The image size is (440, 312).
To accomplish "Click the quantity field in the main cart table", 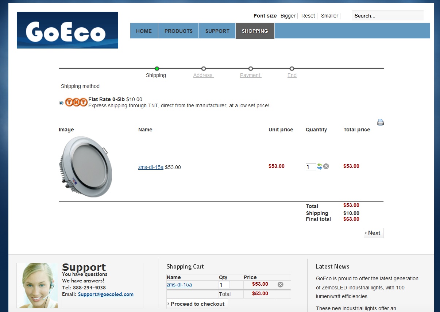I will point(310,167).
